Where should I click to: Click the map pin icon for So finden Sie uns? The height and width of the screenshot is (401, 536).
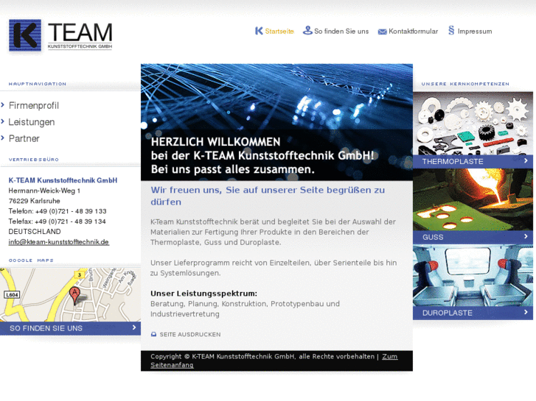coord(307,30)
